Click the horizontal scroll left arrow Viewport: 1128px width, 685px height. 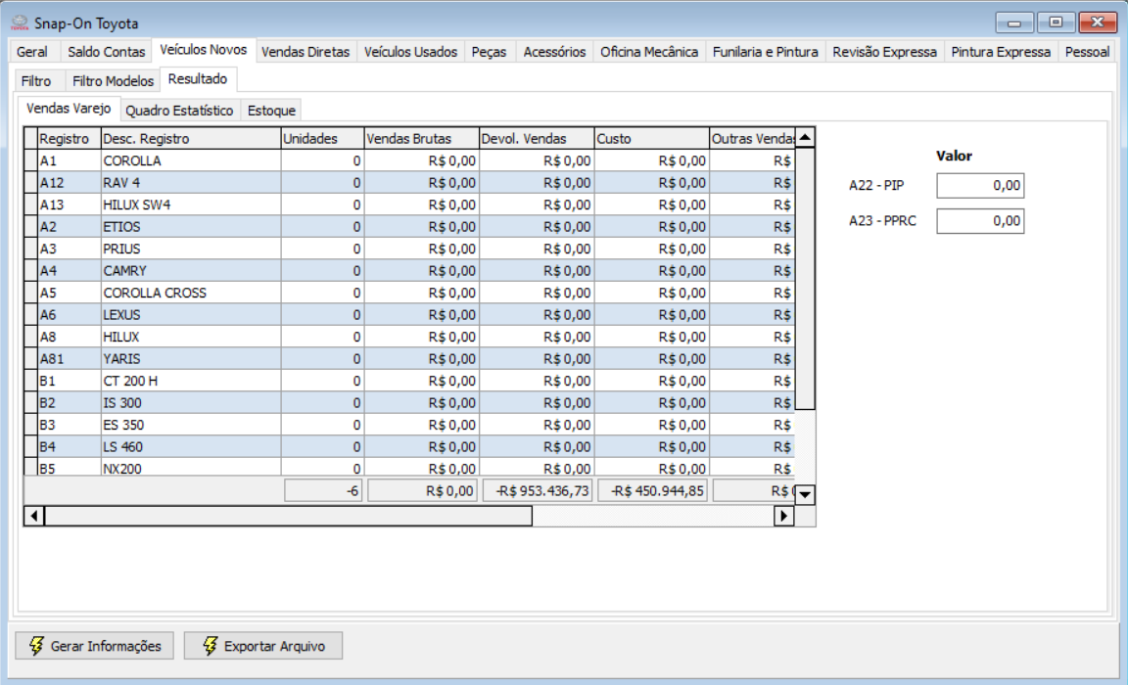[34, 516]
